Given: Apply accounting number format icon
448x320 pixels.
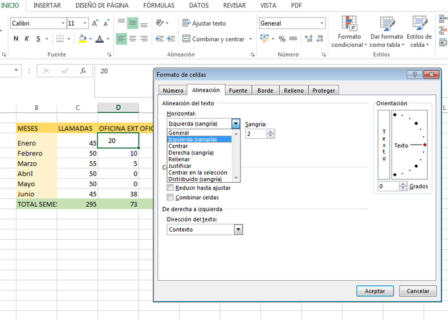Looking at the screenshot, I should coord(264,39).
